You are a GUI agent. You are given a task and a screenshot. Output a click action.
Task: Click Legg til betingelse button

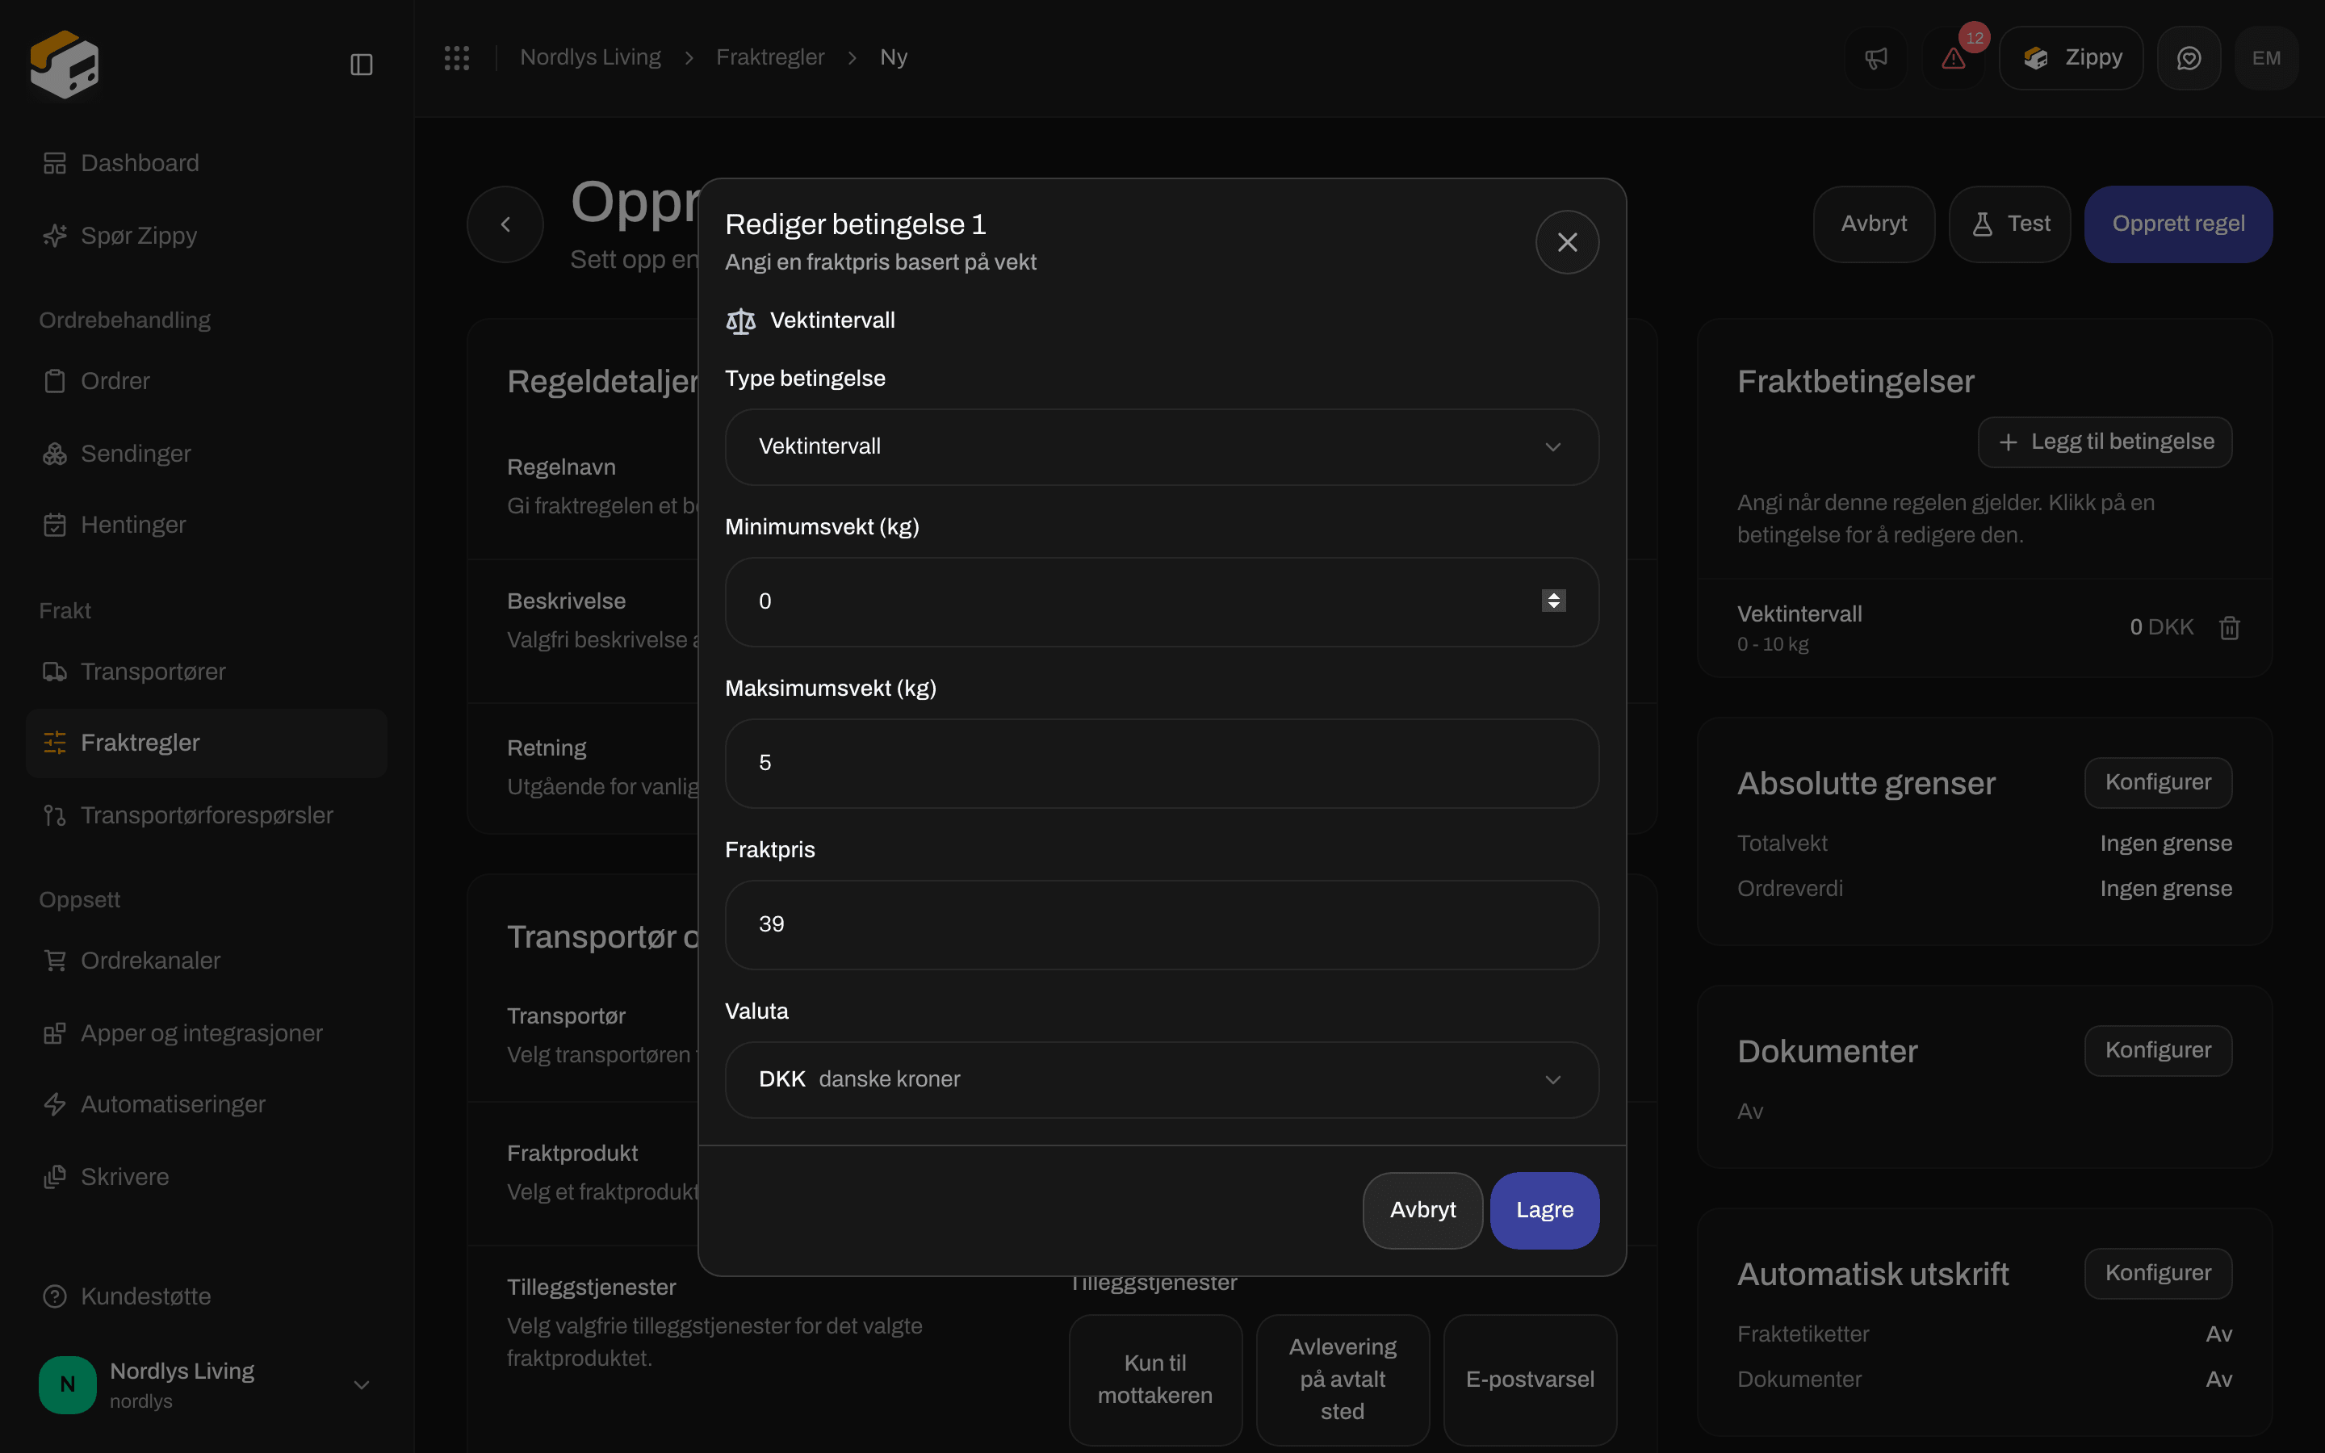pyautogui.click(x=2105, y=442)
